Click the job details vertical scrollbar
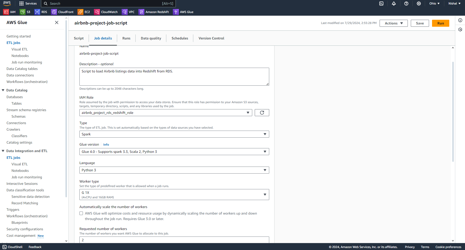This screenshot has height=250, width=465. (x=453, y=112)
